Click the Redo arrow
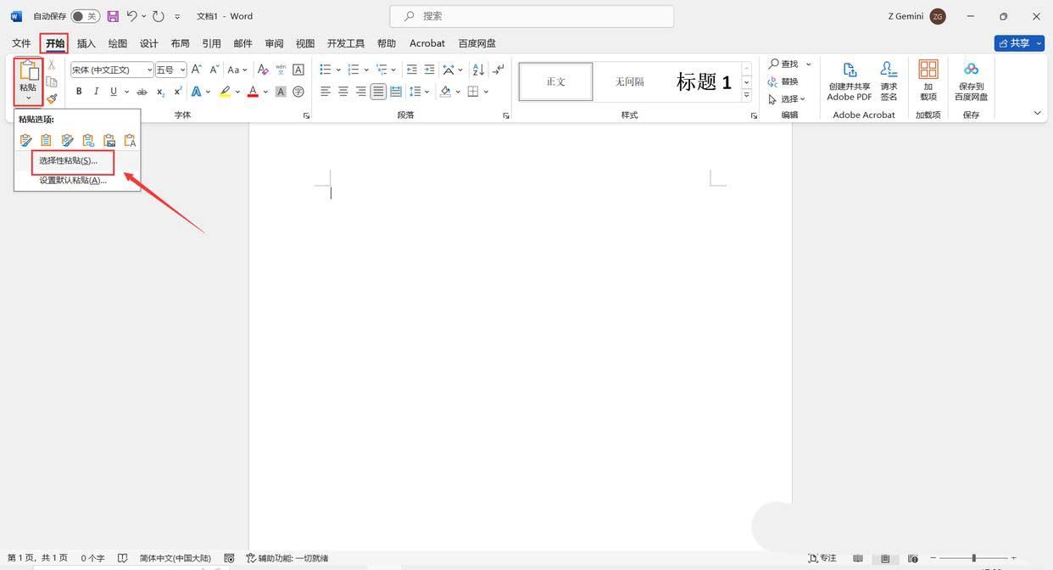Viewport: 1053px width, 570px height. [x=159, y=16]
